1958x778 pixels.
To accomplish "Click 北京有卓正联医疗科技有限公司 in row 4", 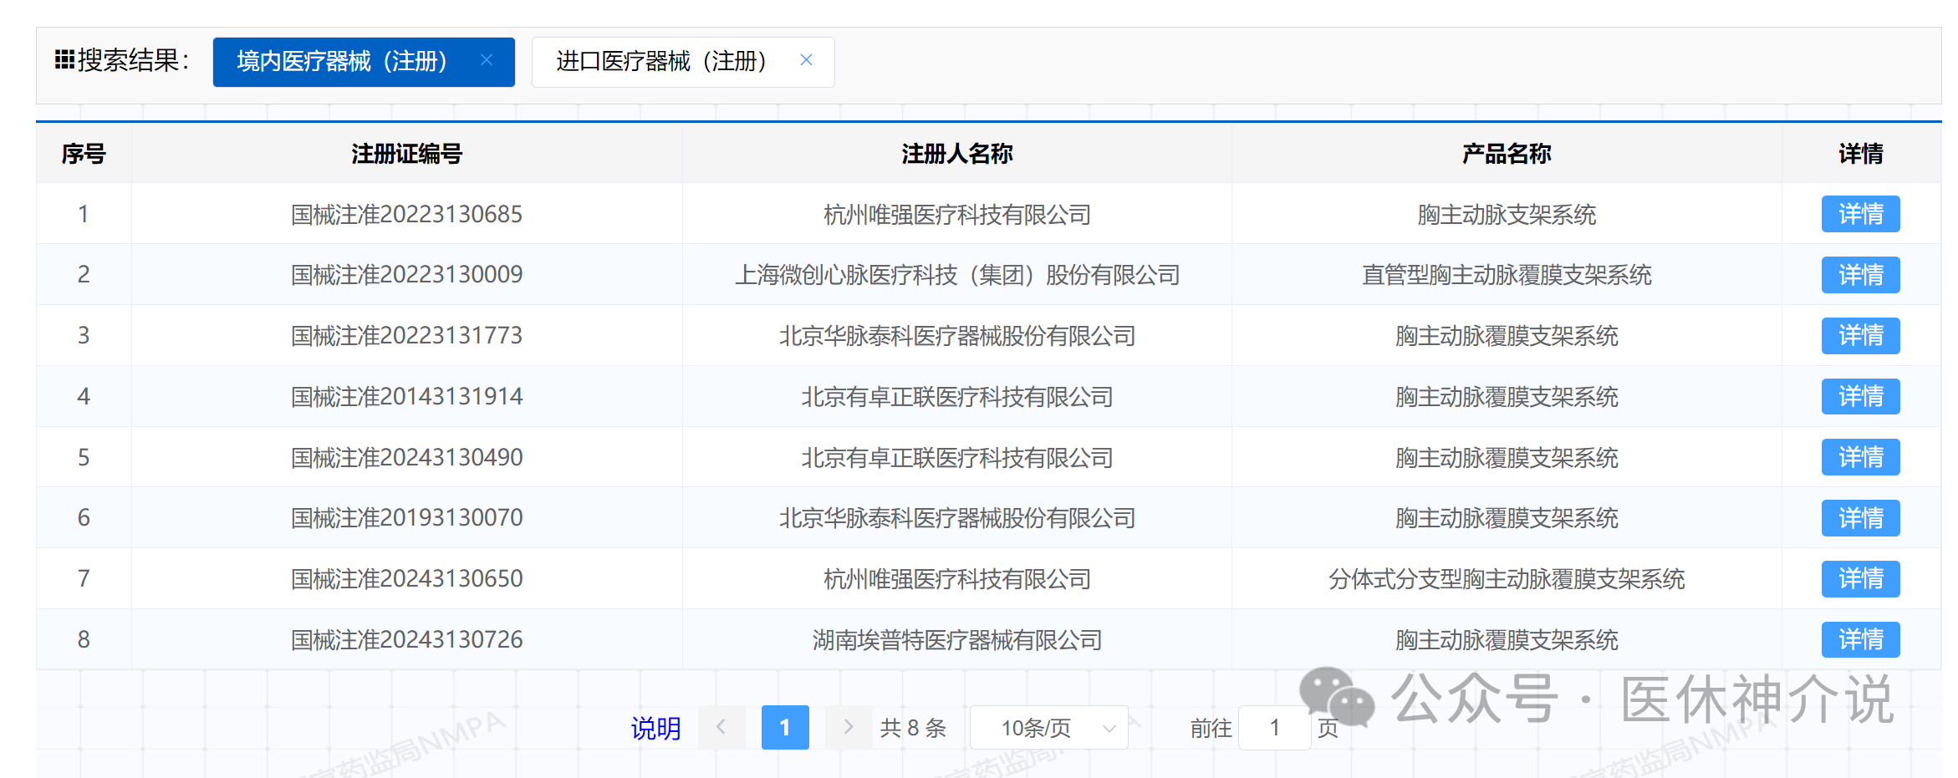I will 957,397.
